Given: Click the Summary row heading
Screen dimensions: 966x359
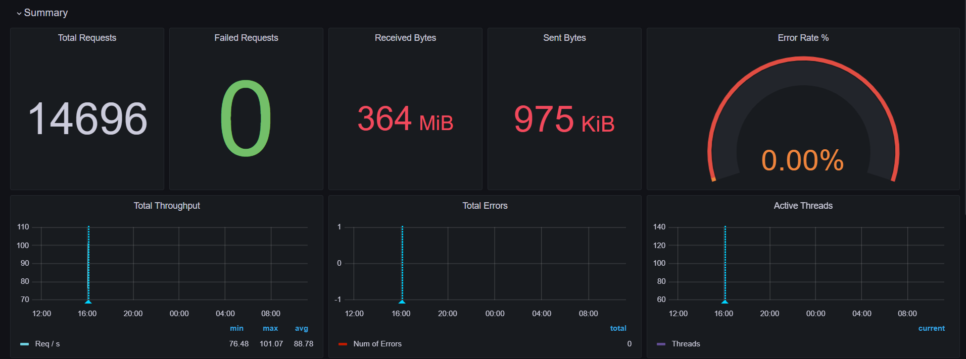Looking at the screenshot, I should tap(46, 13).
